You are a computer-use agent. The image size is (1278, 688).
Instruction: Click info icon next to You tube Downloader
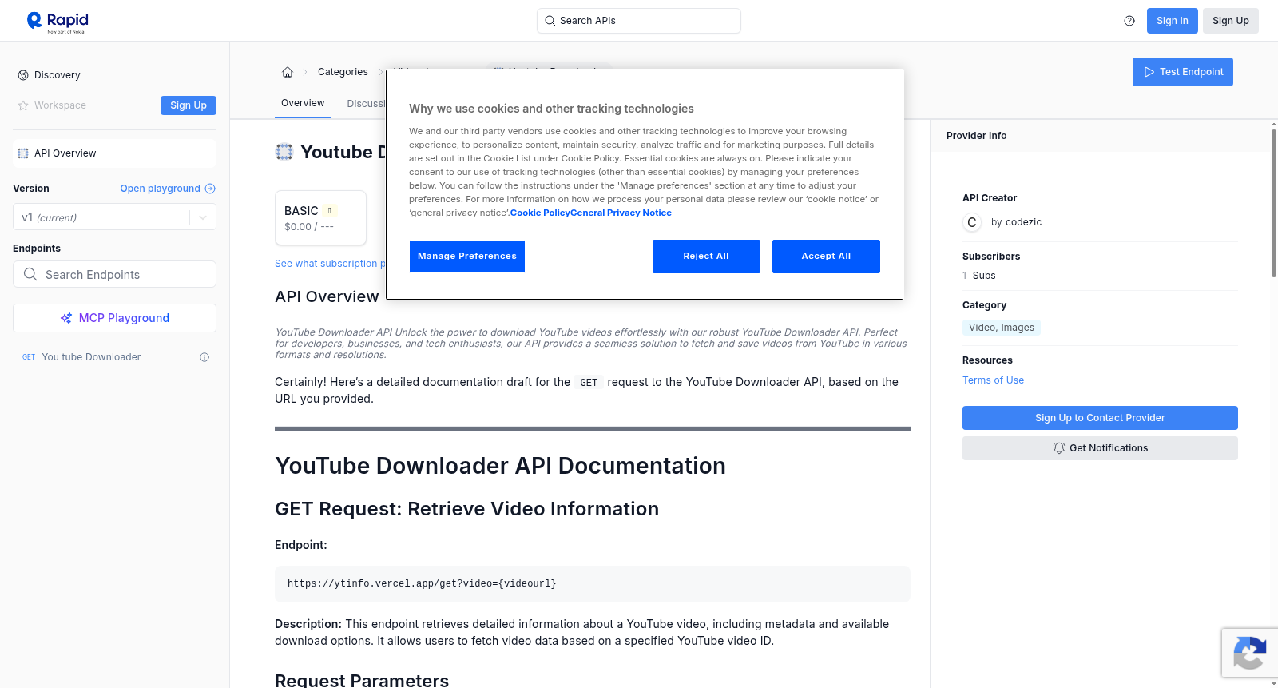pyautogui.click(x=204, y=357)
